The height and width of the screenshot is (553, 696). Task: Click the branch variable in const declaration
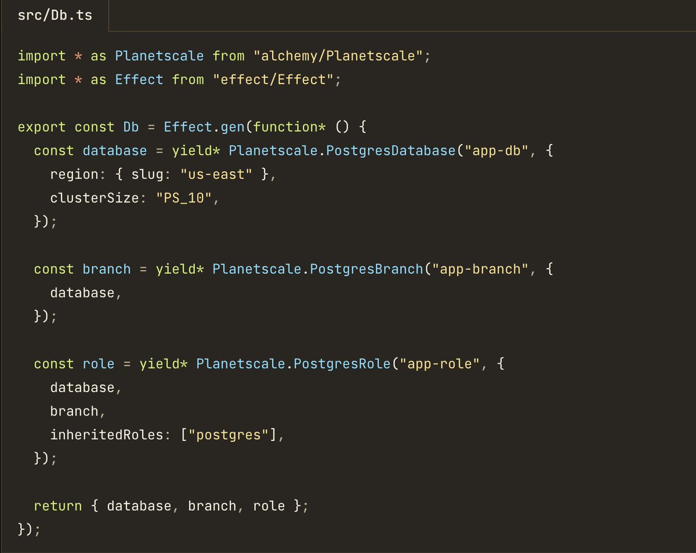click(x=107, y=269)
